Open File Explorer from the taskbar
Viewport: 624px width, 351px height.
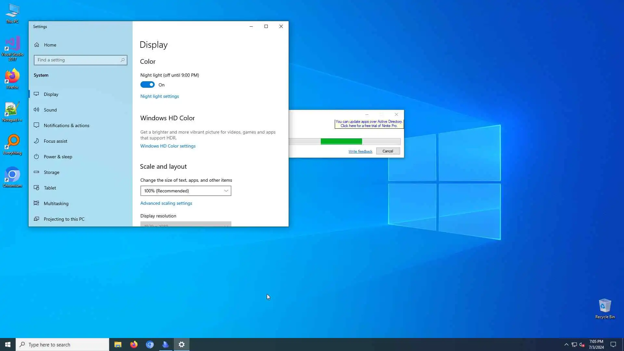118,344
